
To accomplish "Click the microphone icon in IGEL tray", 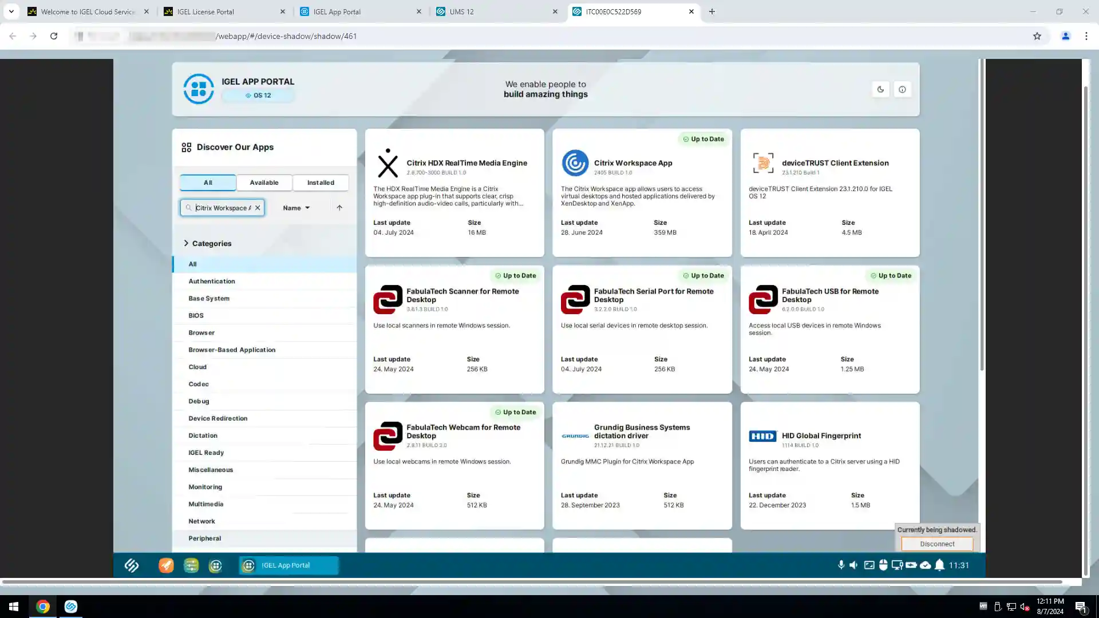I will pos(841,565).
